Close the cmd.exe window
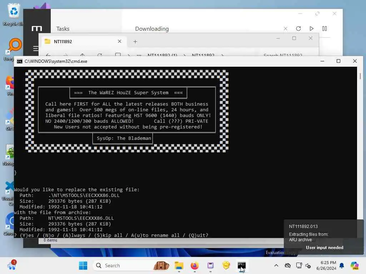 pyautogui.click(x=355, y=61)
